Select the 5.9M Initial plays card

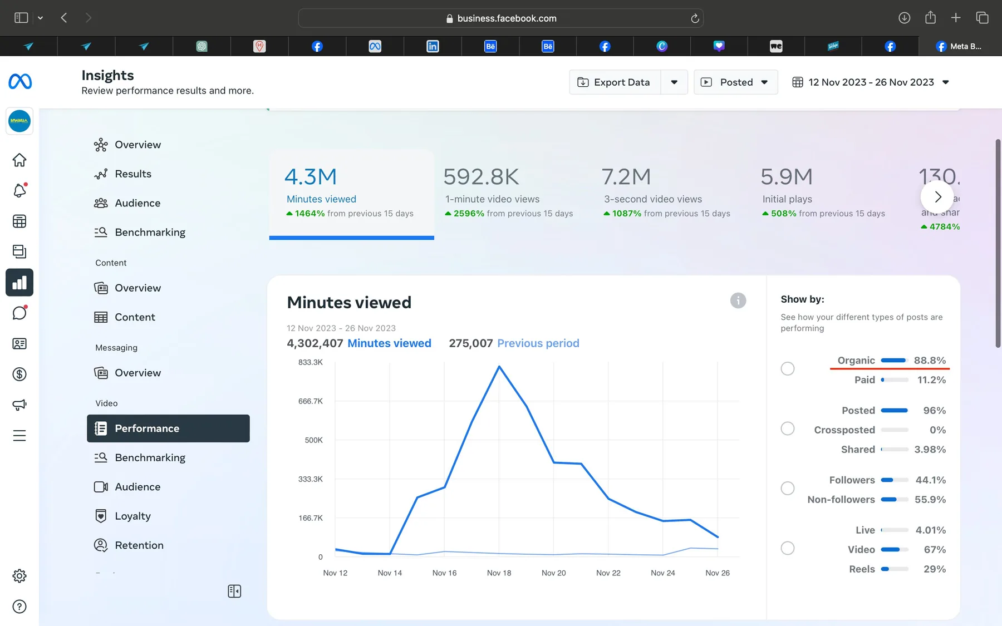click(x=824, y=193)
